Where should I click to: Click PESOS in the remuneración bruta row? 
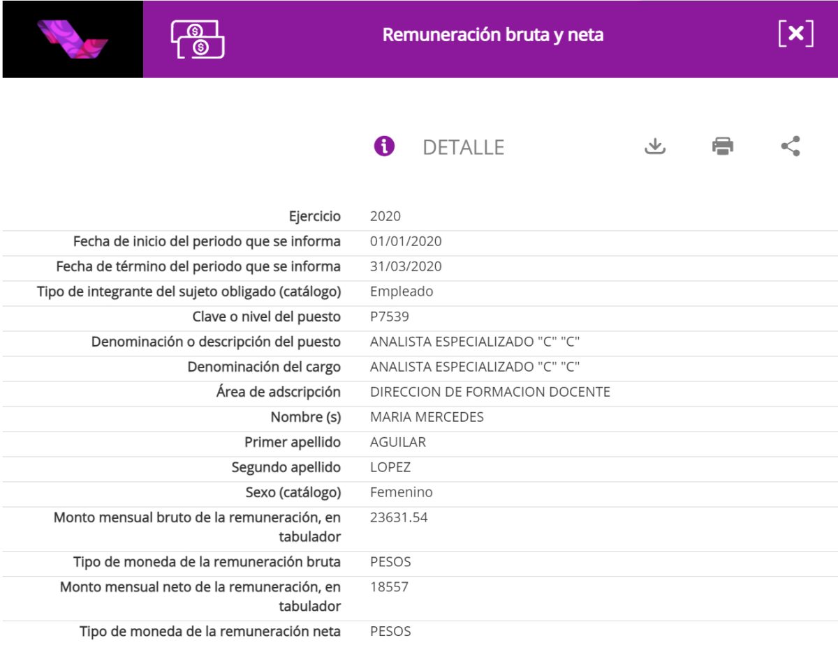point(390,562)
